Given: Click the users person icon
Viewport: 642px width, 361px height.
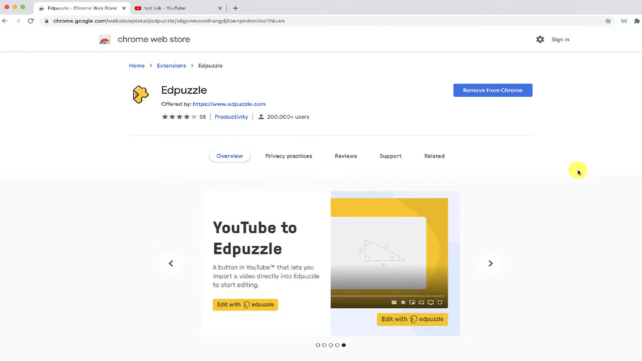Looking at the screenshot, I should pyautogui.click(x=261, y=117).
